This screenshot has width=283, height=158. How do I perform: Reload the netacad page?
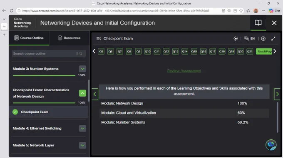(x=12, y=11)
